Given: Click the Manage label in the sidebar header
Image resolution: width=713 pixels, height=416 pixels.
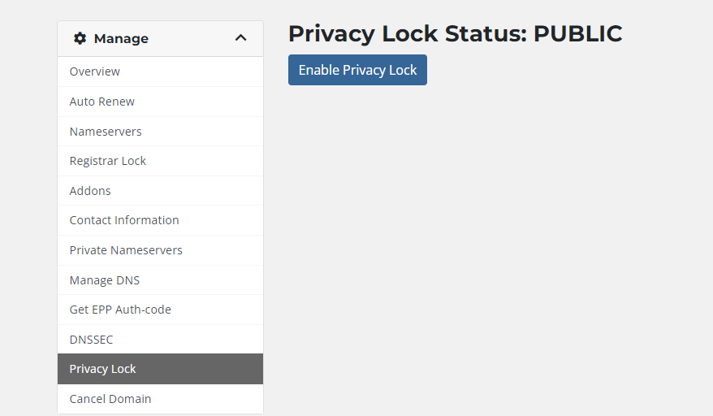Looking at the screenshot, I should coord(121,39).
